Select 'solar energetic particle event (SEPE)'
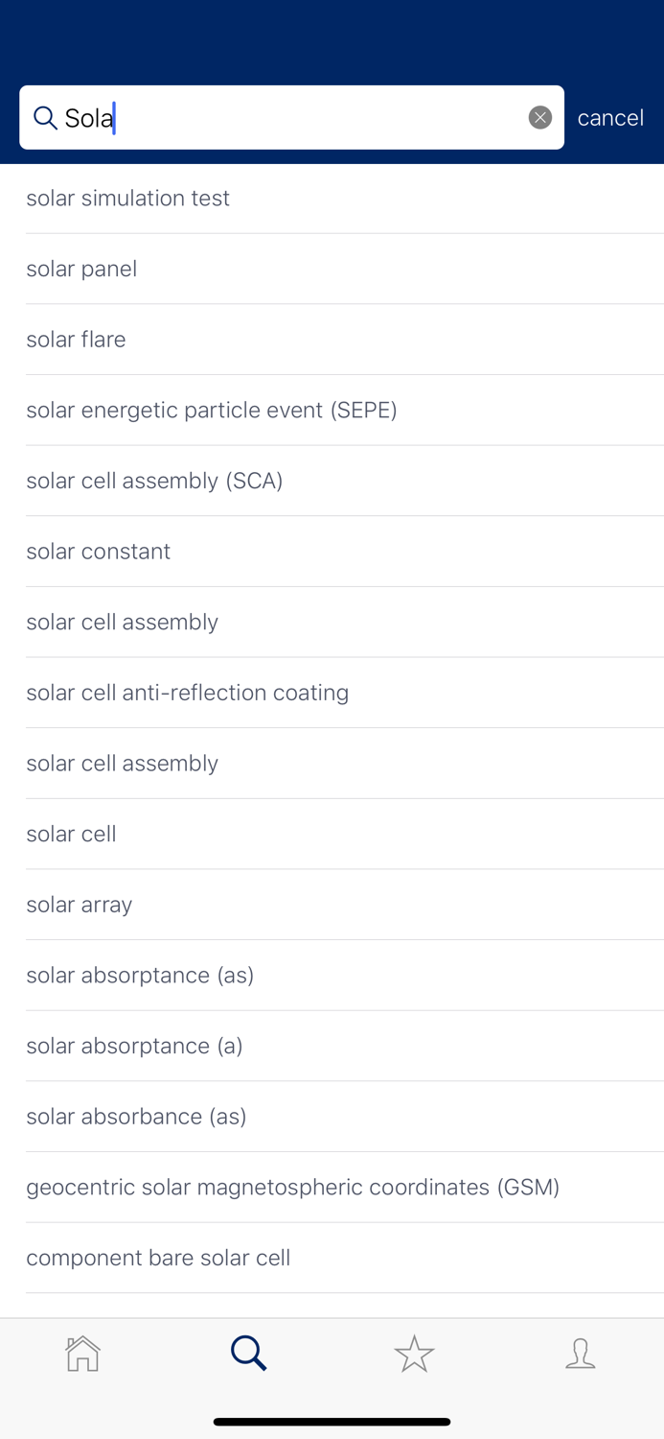This screenshot has height=1439, width=664. coord(212,411)
